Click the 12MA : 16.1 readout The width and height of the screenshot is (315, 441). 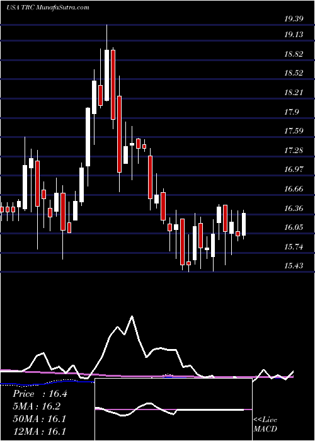(39, 431)
